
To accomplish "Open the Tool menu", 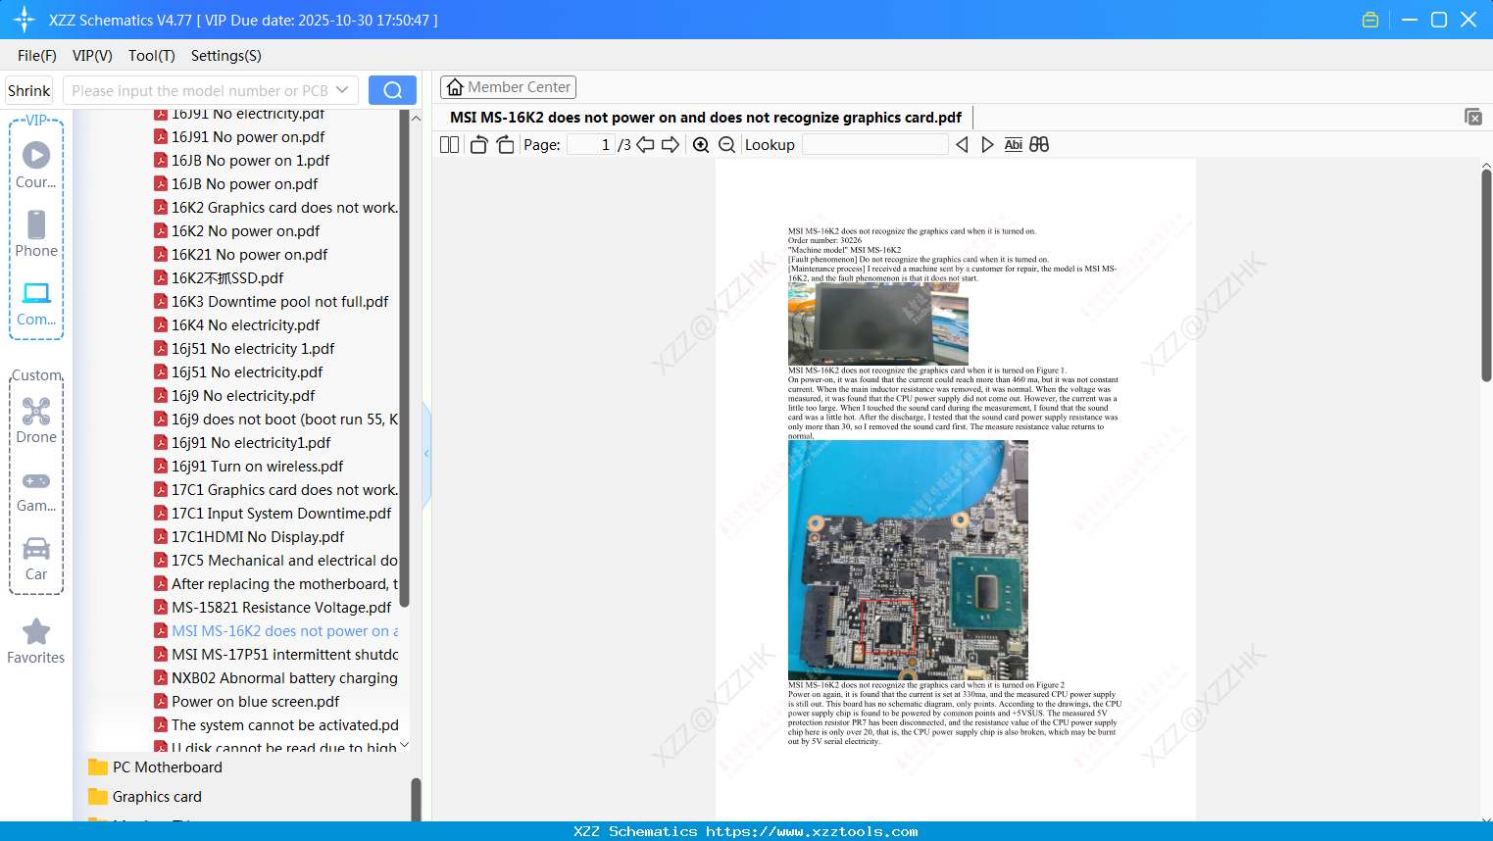I will coord(152,56).
